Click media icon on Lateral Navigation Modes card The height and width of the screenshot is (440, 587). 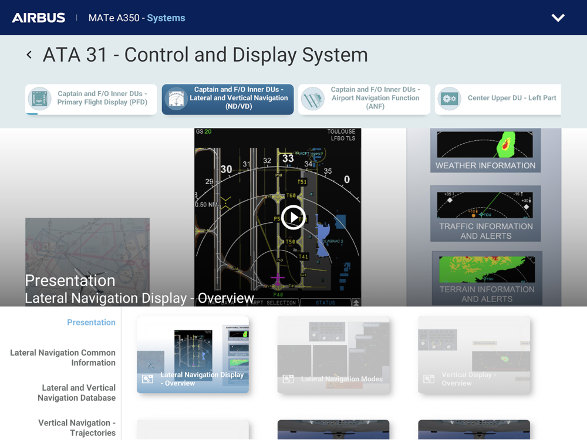point(288,378)
